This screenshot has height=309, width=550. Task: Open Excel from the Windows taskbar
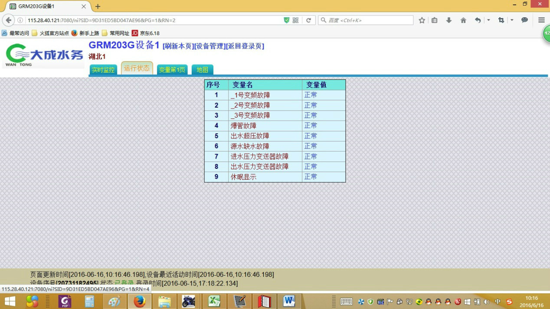(214, 301)
